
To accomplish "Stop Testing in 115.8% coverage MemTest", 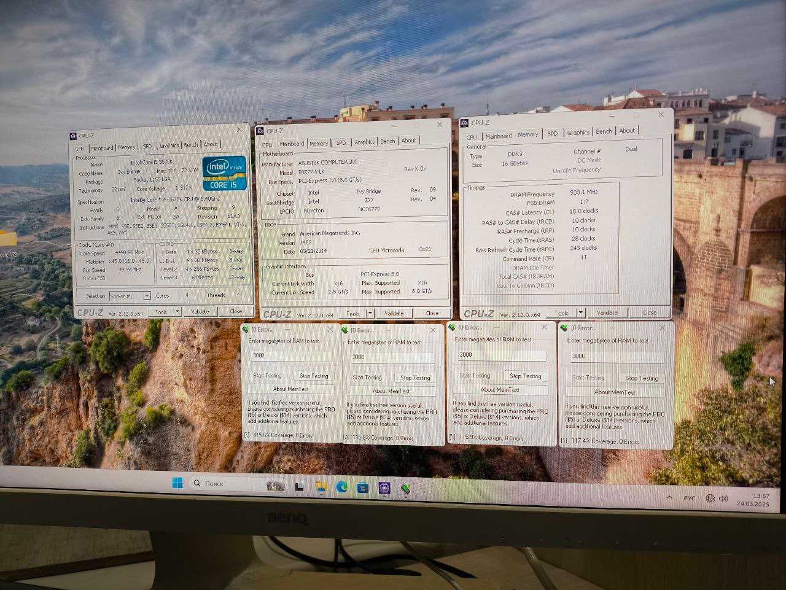I will point(415,378).
